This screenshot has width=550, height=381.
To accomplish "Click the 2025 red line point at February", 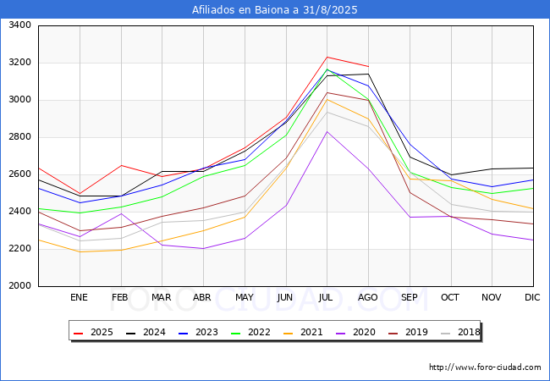I will (121, 165).
